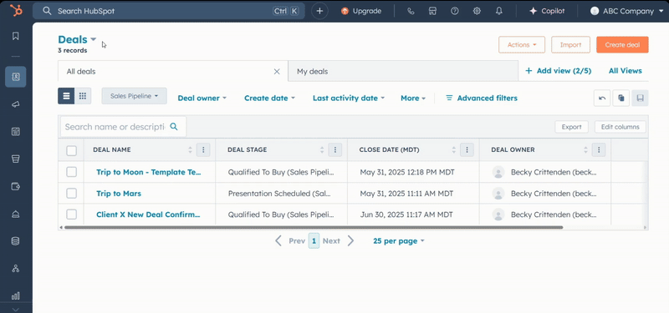The width and height of the screenshot is (669, 313).
Task: Close the All deals view tab
Action: coord(277,72)
